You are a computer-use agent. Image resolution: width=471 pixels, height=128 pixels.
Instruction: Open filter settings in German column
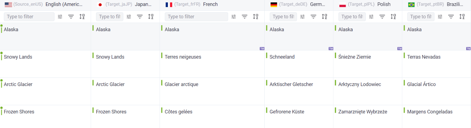click(302, 17)
